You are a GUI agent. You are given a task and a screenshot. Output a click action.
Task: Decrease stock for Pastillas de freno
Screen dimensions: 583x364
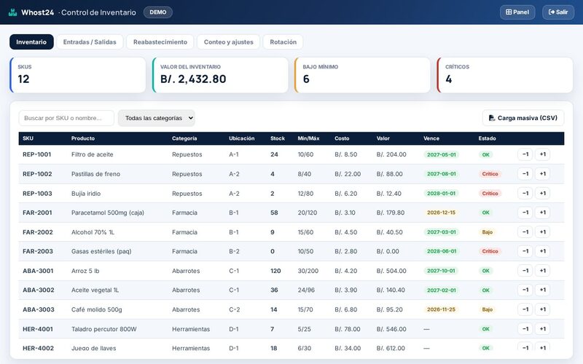(x=525, y=174)
